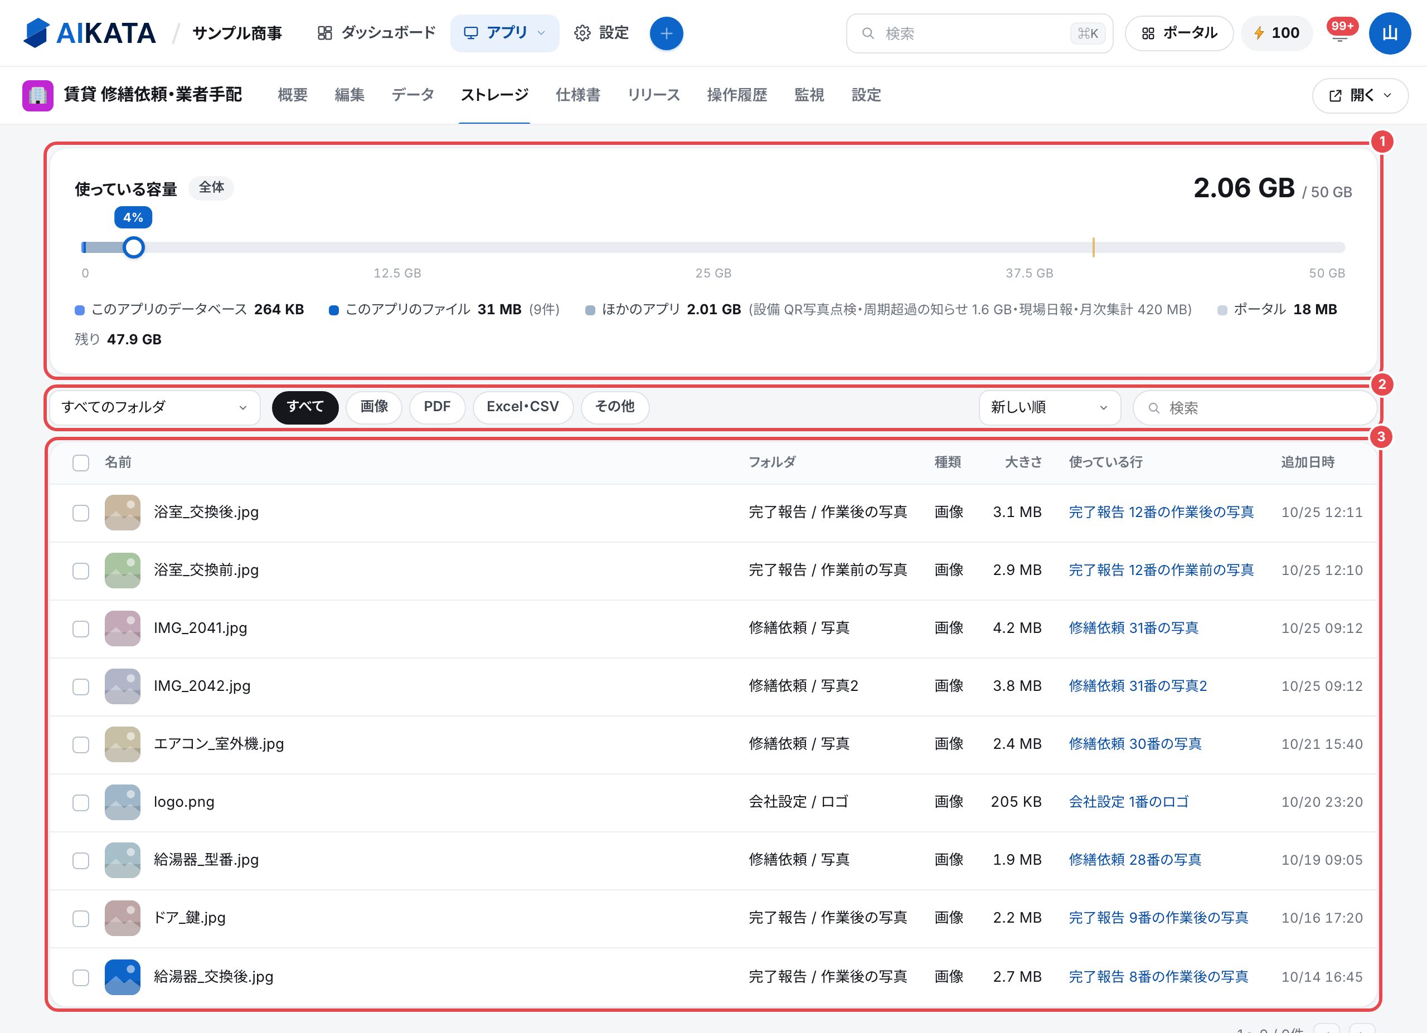Viewport: 1427px width, 1033px height.
Task: Check the box for IMG_2042.jpg
Action: pyautogui.click(x=80, y=686)
